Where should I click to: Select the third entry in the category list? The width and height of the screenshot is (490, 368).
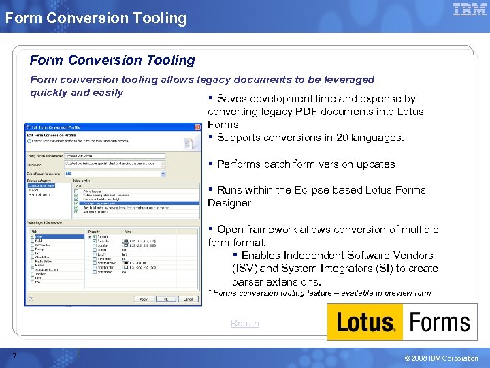(39, 195)
